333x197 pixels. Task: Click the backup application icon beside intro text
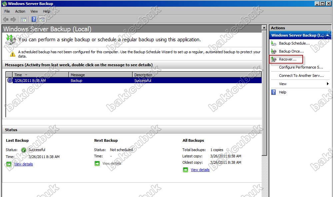(11, 40)
